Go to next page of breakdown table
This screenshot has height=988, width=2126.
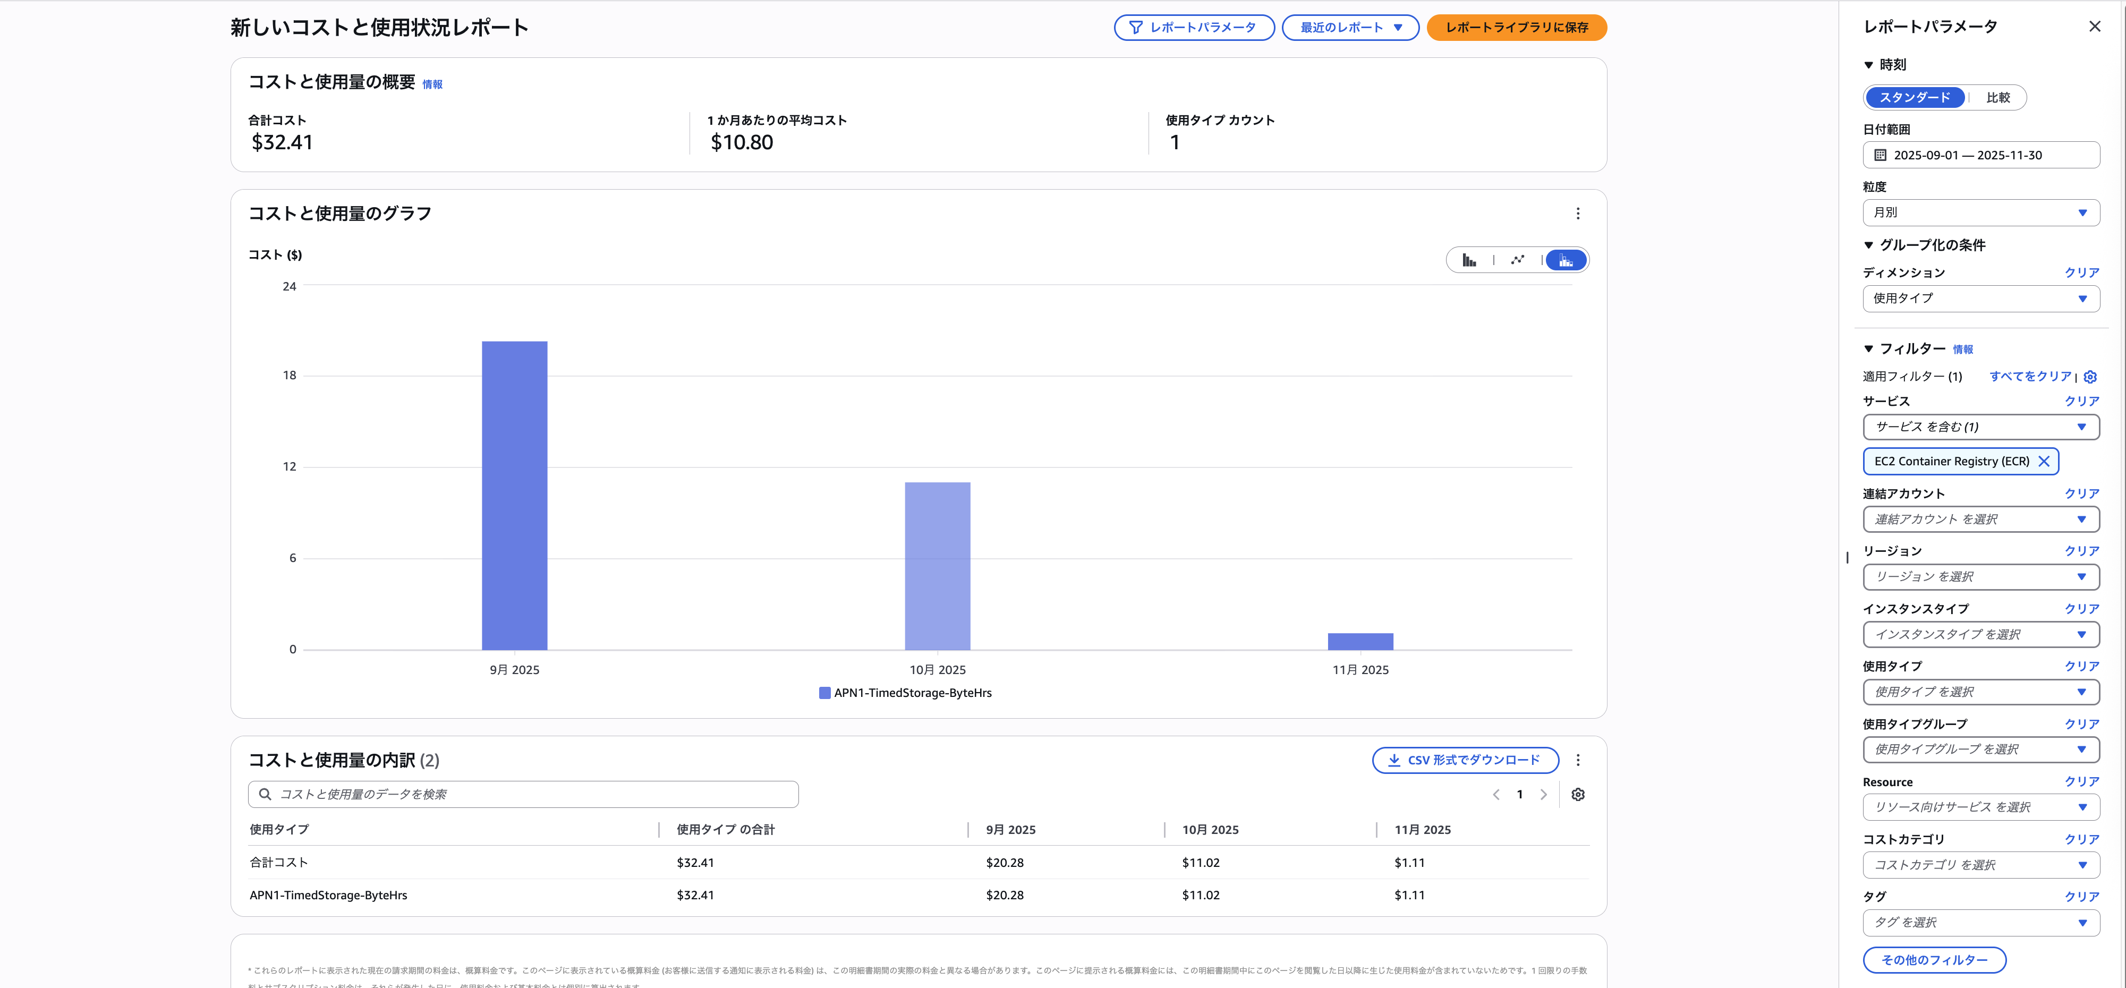click(x=1543, y=795)
